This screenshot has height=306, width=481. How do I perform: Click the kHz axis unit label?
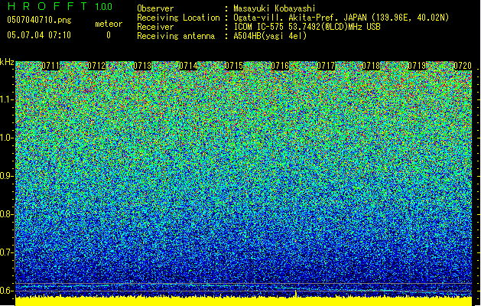click(7, 62)
